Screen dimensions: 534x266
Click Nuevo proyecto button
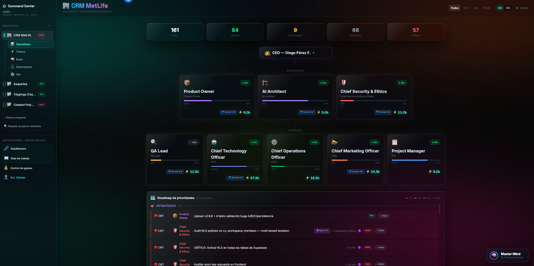28,118
